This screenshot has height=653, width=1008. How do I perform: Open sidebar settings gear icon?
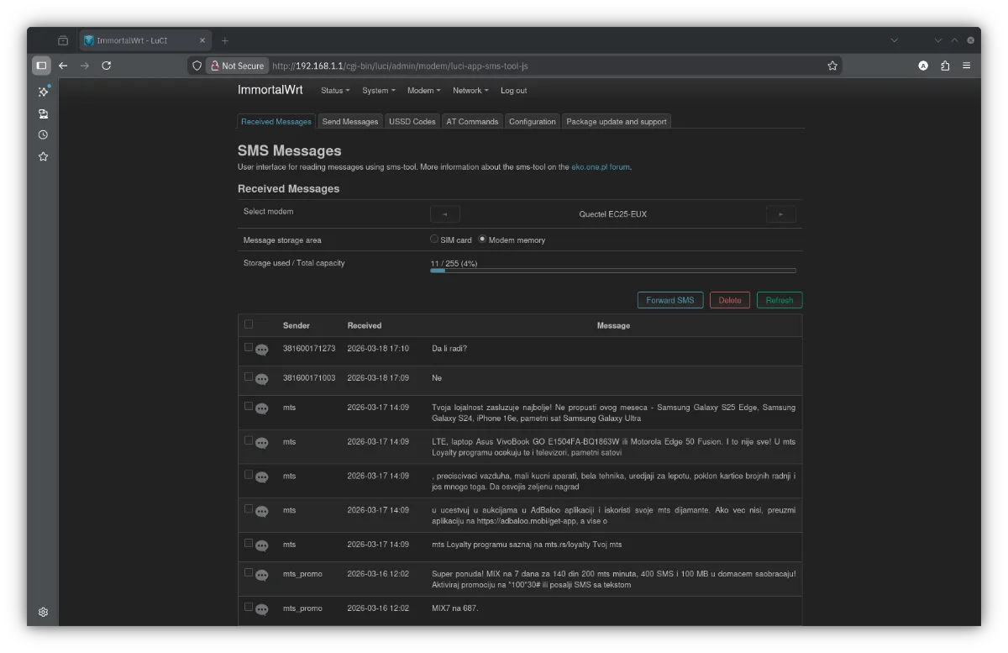pyautogui.click(x=43, y=612)
